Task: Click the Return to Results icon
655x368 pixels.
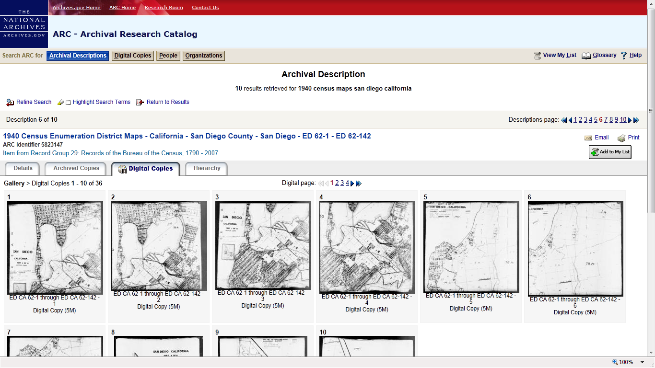Action: pos(140,102)
